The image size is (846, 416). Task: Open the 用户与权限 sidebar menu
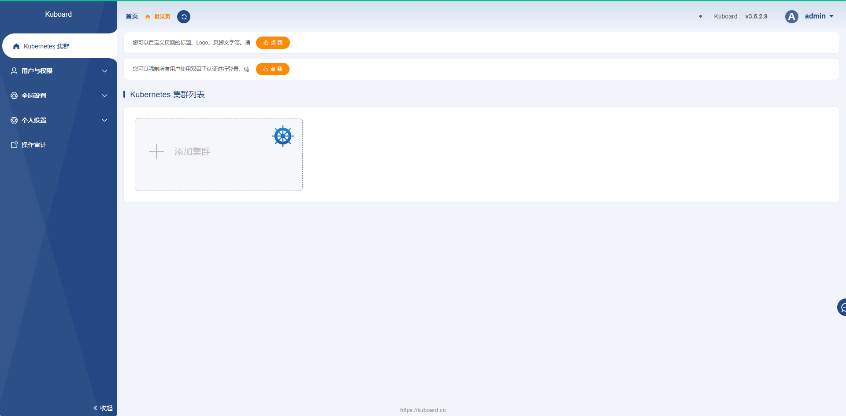58,71
